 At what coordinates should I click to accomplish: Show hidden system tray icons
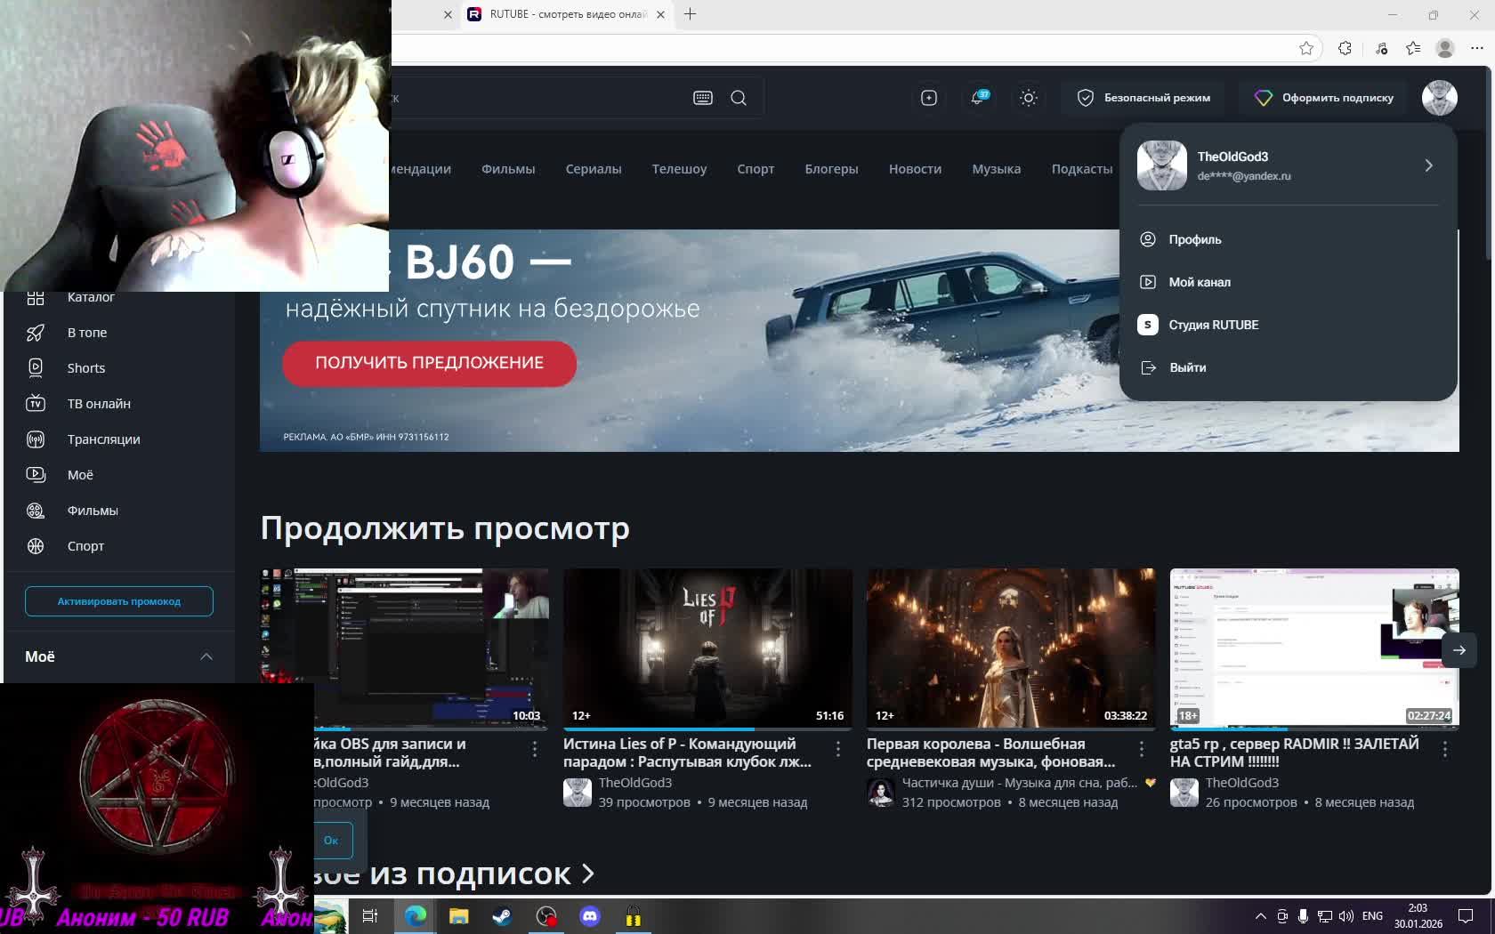tap(1260, 916)
